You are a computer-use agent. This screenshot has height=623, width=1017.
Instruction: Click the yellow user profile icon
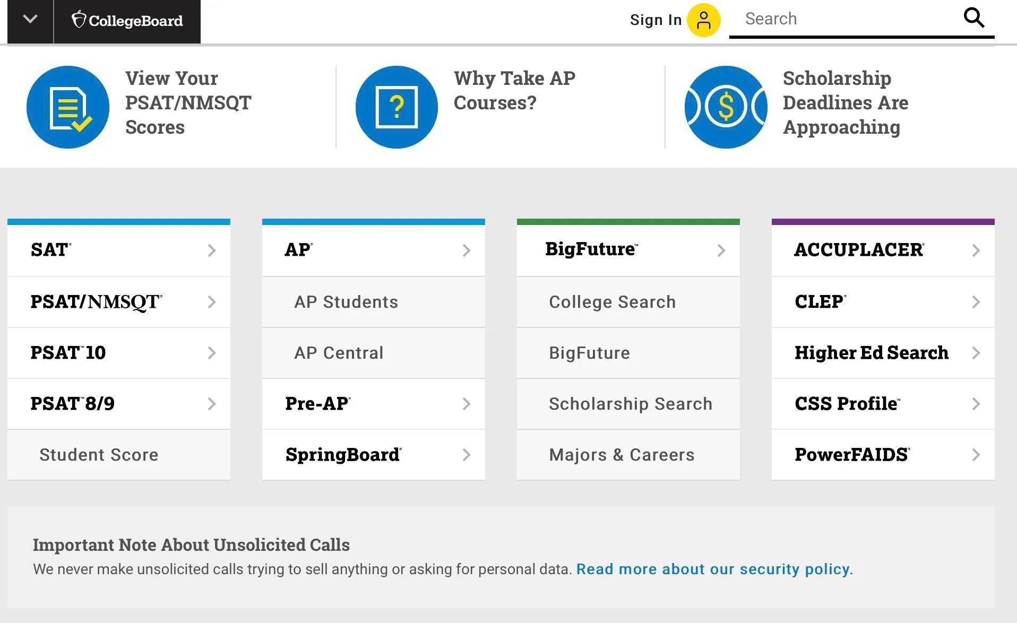coord(703,20)
